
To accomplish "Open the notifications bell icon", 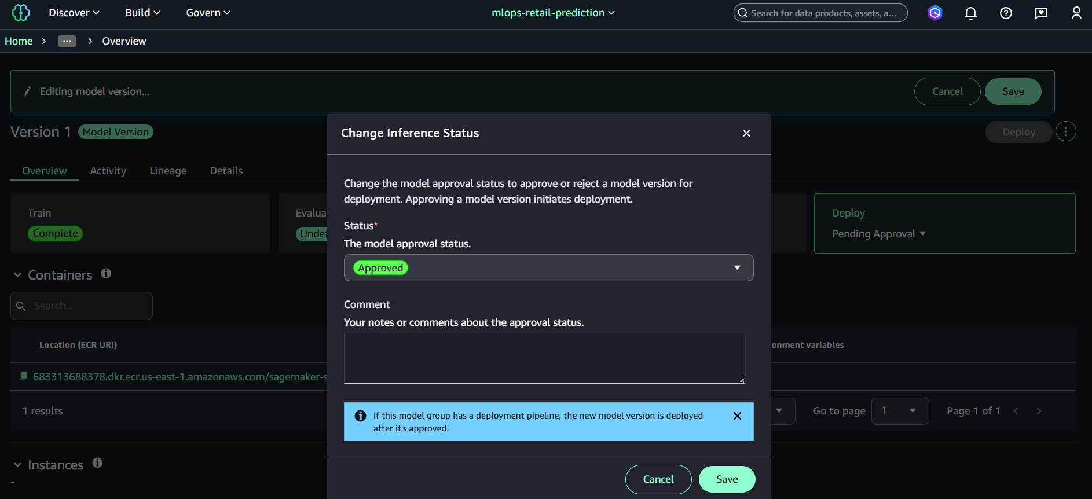I will click(970, 13).
